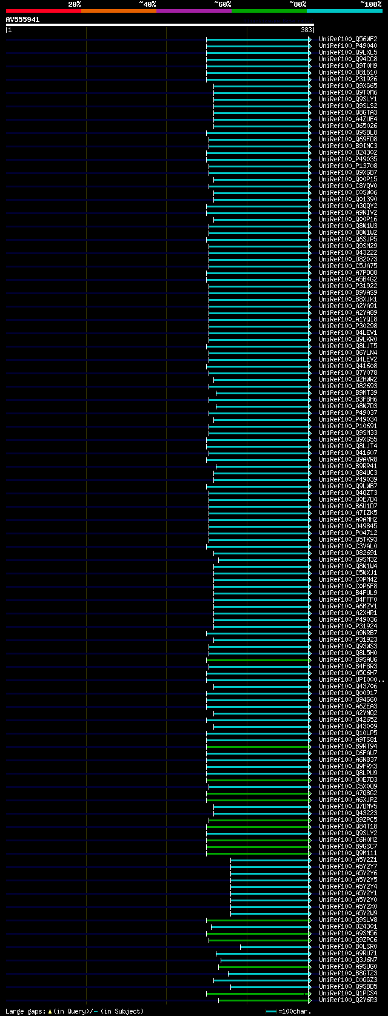Click label UniRef100_P10691

tap(348, 426)
